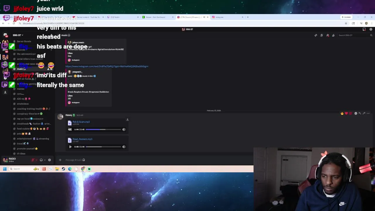The height and width of the screenshot is (211, 375).
Task: Add reaction using the red heart emoji
Action: (x=346, y=113)
